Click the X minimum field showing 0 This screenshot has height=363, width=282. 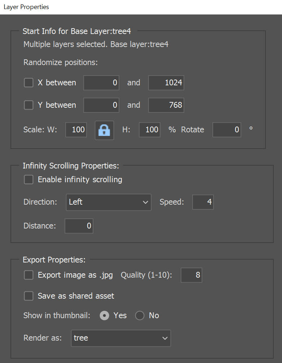click(x=101, y=83)
